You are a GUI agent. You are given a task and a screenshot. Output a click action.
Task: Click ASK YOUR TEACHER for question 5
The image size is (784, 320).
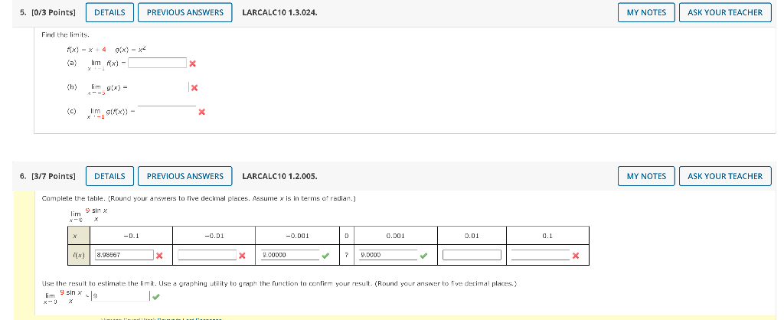[725, 12]
